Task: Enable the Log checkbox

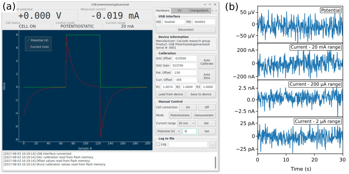Action: (158, 144)
